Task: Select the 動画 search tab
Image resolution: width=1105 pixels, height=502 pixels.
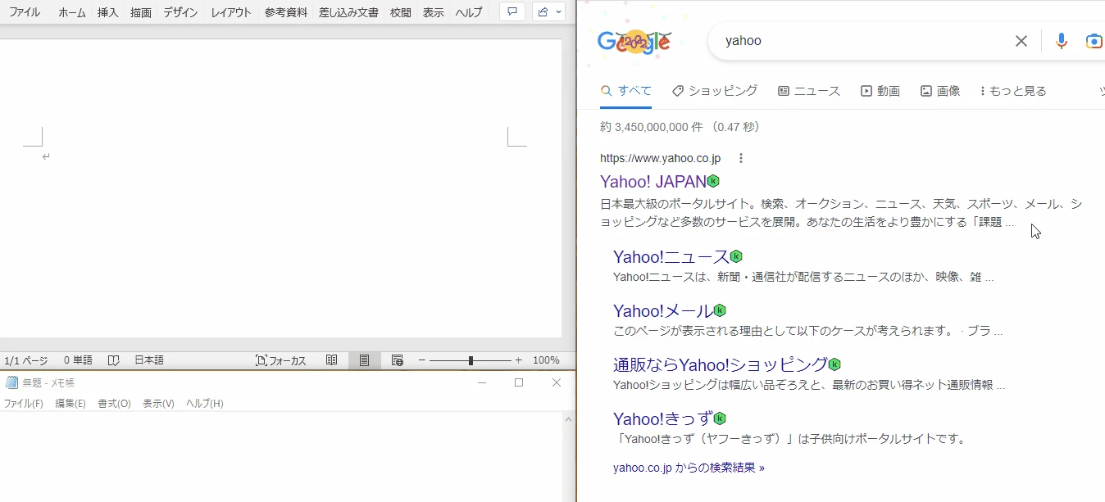Action: point(880,91)
